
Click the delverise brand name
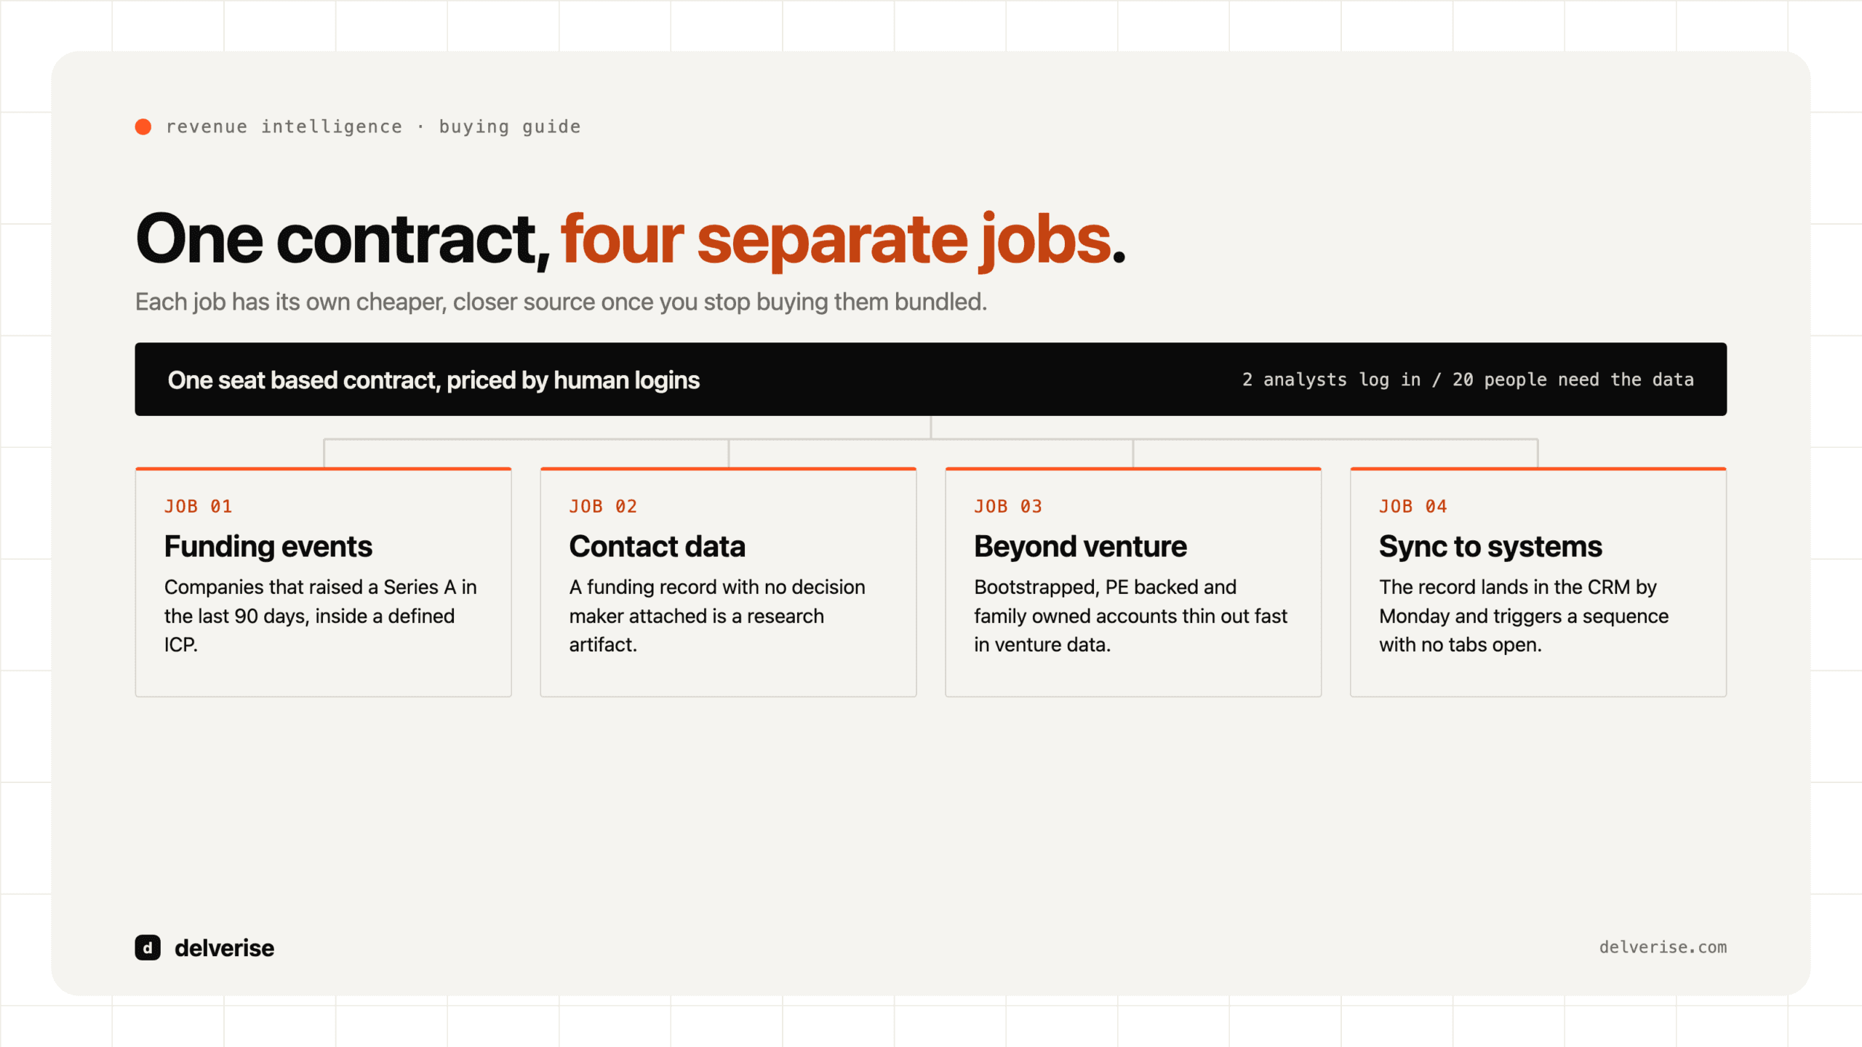point(225,948)
